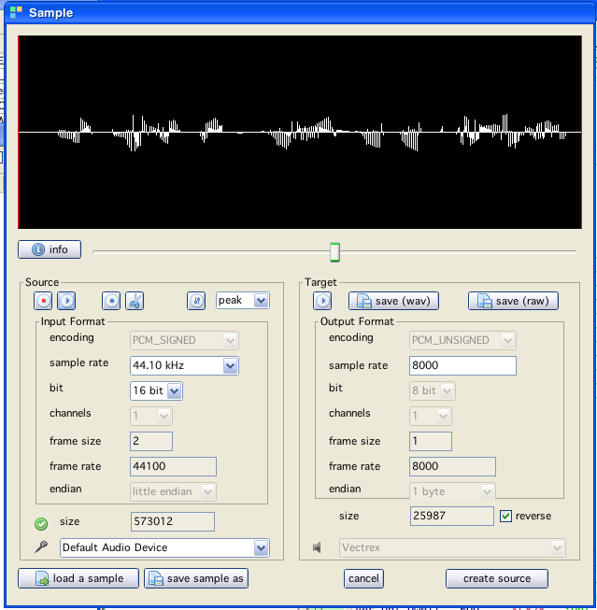597x610 pixels.
Task: Click the load a sample button
Action: 78,578
